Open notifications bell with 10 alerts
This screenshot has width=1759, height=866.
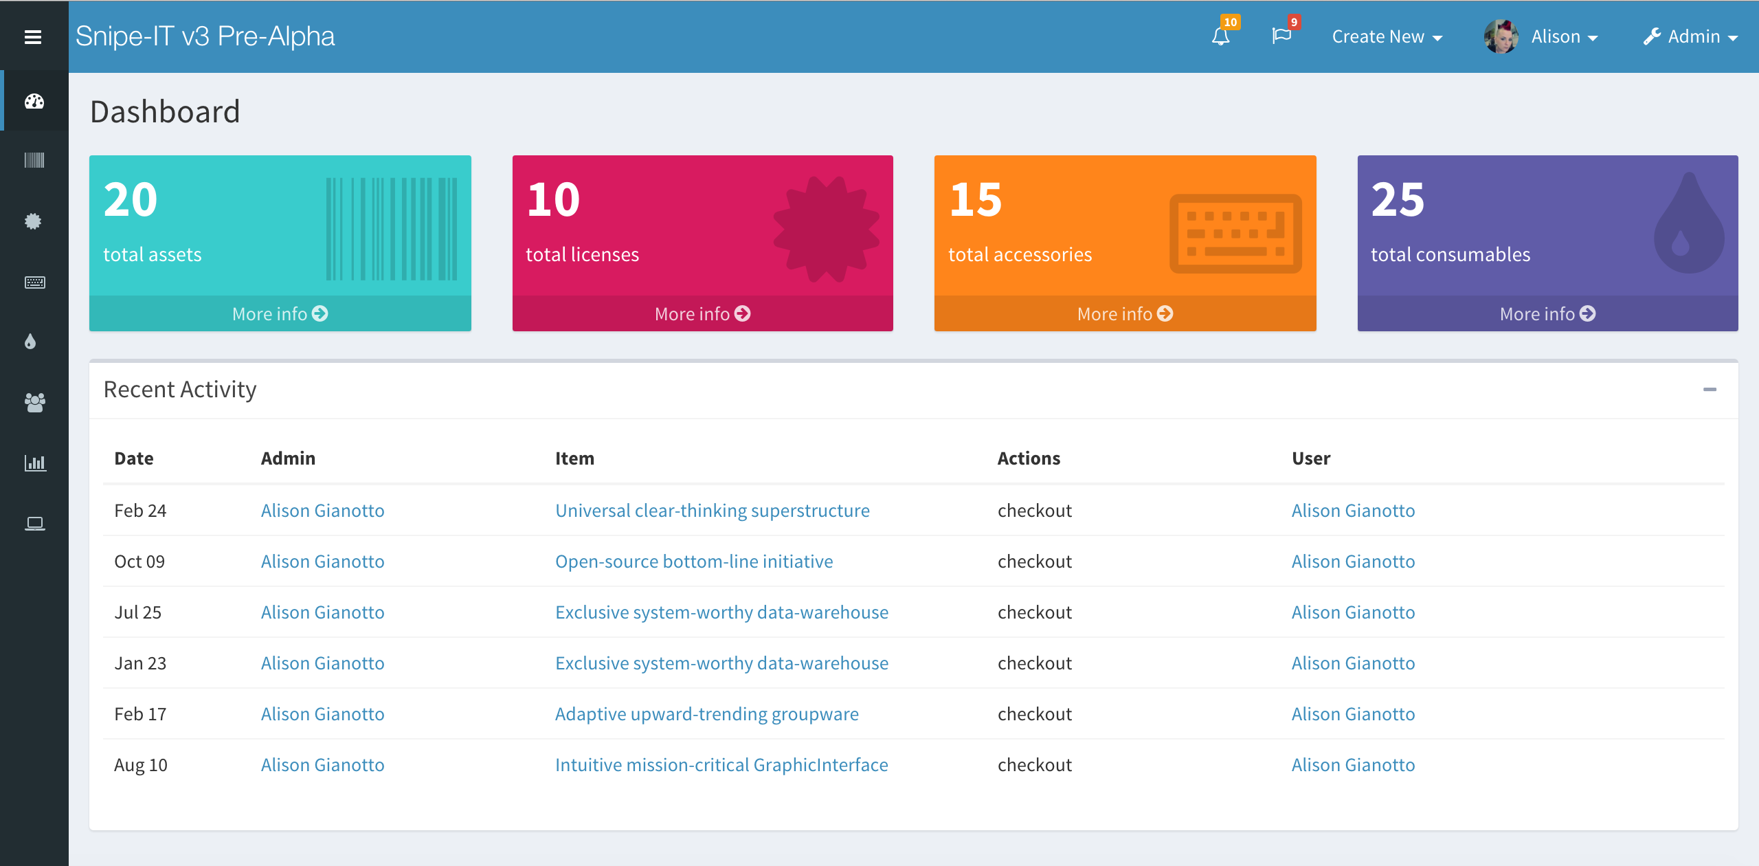click(x=1221, y=36)
